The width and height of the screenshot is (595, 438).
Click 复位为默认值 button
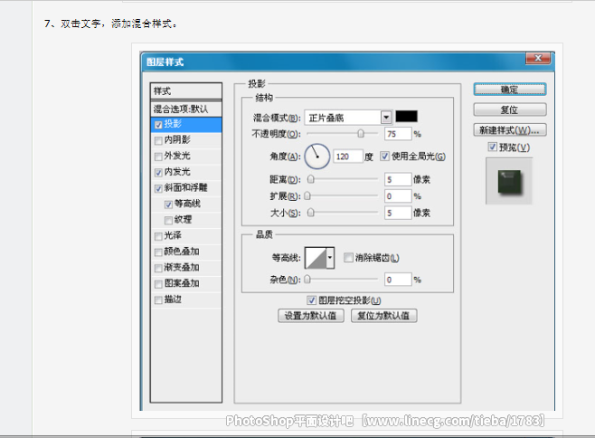(384, 316)
